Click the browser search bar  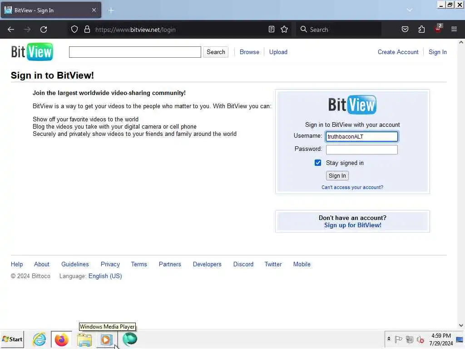pyautogui.click(x=339, y=30)
